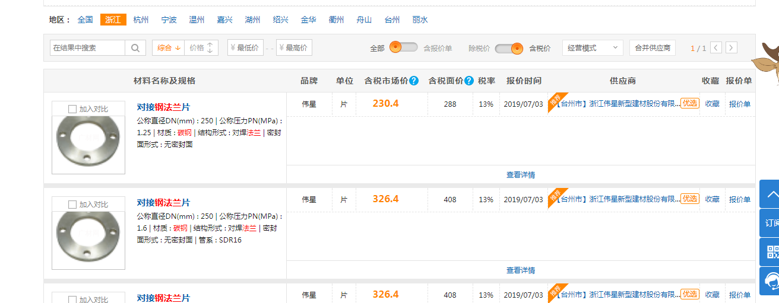Sort results by 综合
Viewport: 779px width, 303px height.
click(169, 48)
